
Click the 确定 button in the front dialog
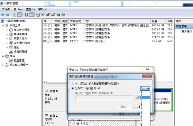point(124,107)
